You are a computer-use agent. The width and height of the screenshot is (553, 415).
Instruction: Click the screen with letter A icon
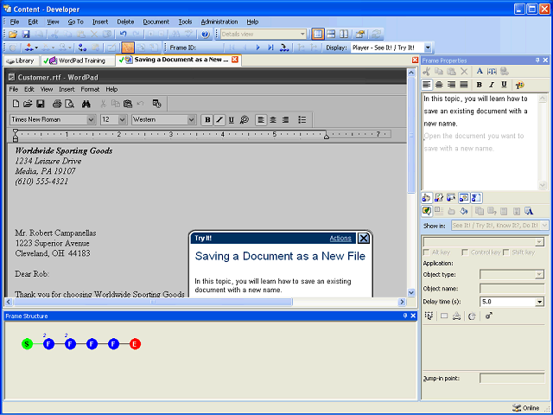pos(528,211)
